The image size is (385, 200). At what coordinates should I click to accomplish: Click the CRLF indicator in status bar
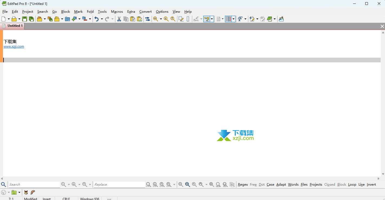(66, 199)
